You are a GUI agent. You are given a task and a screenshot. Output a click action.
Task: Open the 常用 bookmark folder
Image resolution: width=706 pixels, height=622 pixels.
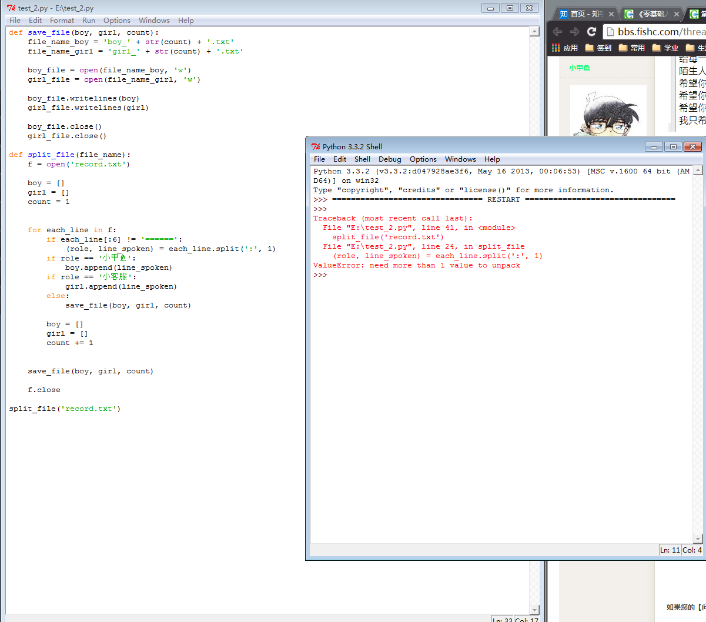click(x=631, y=48)
